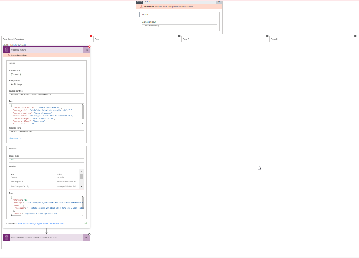Click the Dataverse icon on Update a record
Viewport: 359px width, 258px height.
pyautogui.click(x=6, y=49)
